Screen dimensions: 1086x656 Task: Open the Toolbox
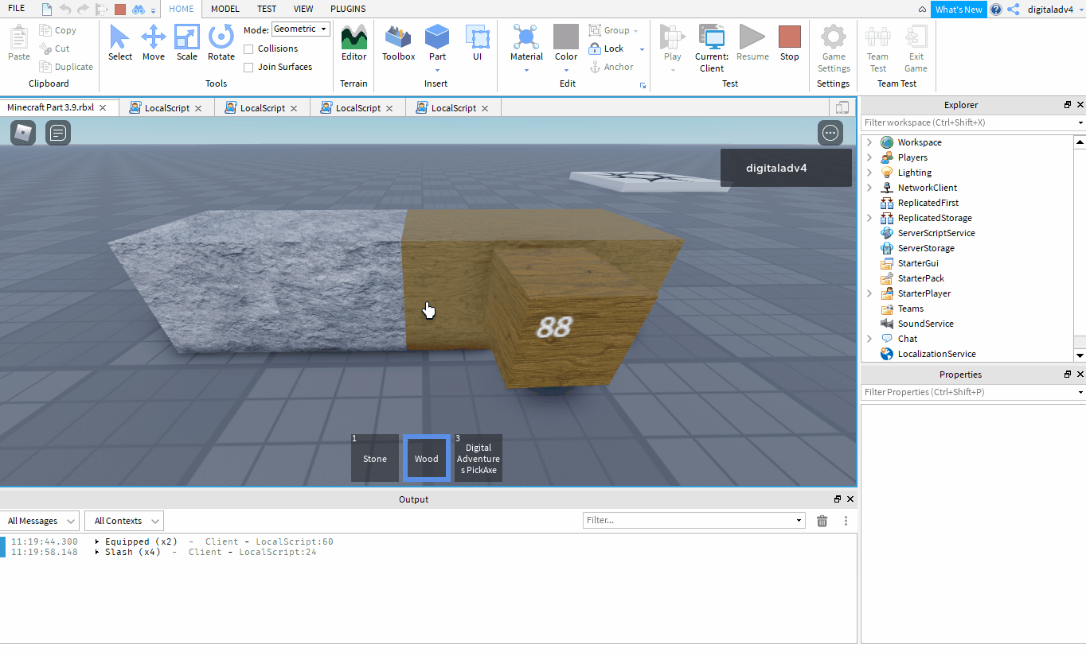click(x=398, y=43)
